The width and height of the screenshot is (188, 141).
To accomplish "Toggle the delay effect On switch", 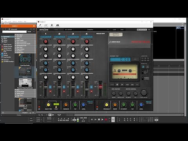I will [x=39, y=104].
